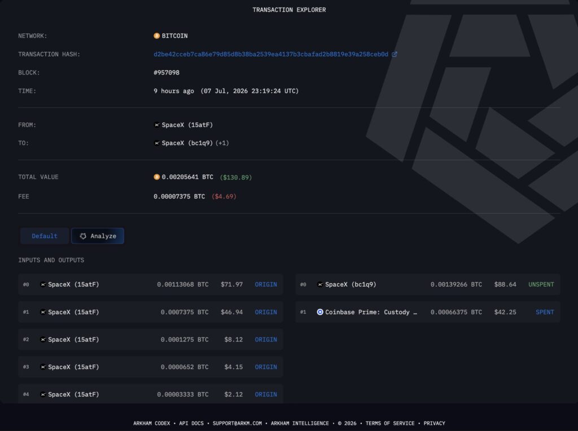Click the SpaceX logo in input #1
578x431 pixels.
coord(43,312)
